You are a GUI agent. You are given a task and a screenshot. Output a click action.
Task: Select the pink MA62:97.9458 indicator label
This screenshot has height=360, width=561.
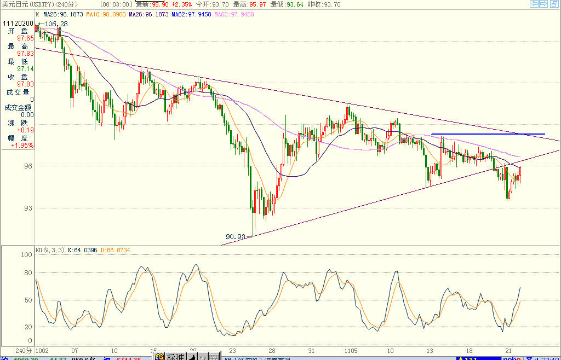click(x=234, y=14)
